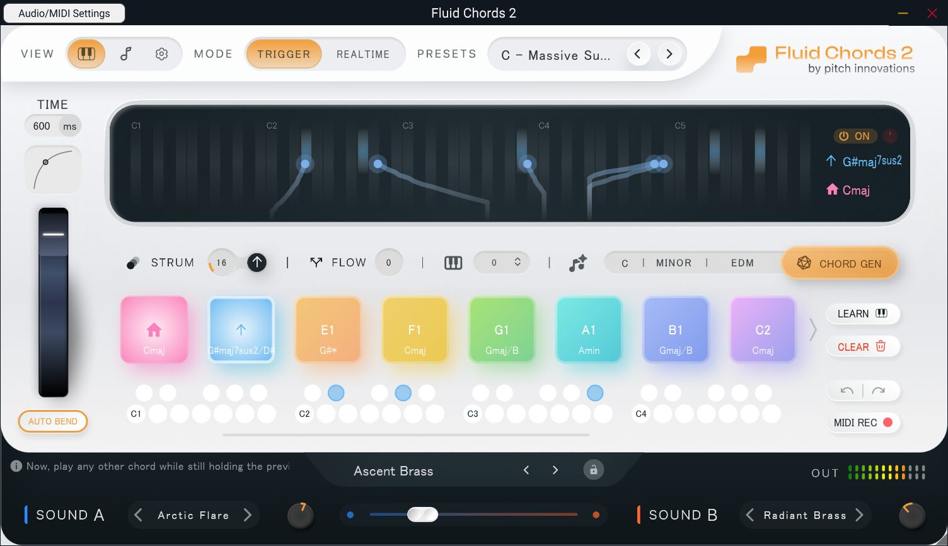The image size is (948, 546).
Task: Select the green G1 Gmaj/B pad
Action: 502,329
